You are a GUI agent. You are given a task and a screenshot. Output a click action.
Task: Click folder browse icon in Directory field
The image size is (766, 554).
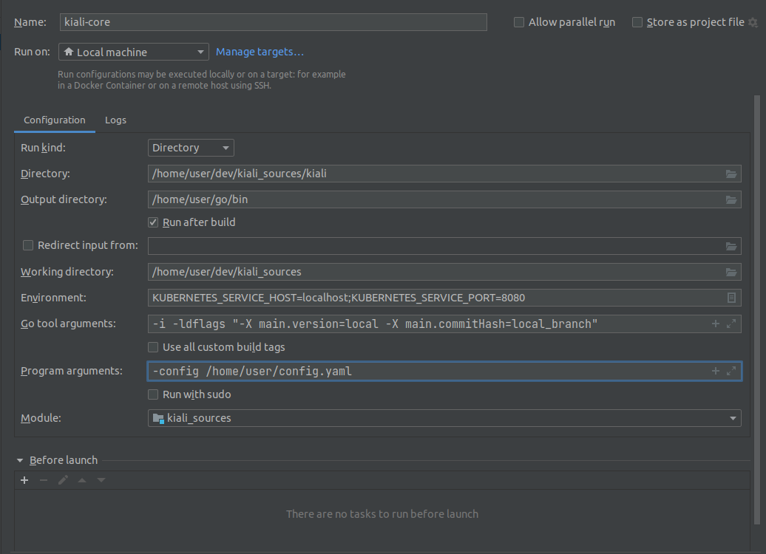[731, 174]
